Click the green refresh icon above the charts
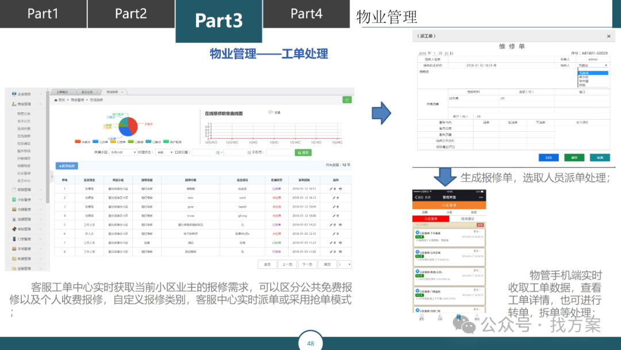This screenshot has height=350, width=621. click(347, 100)
